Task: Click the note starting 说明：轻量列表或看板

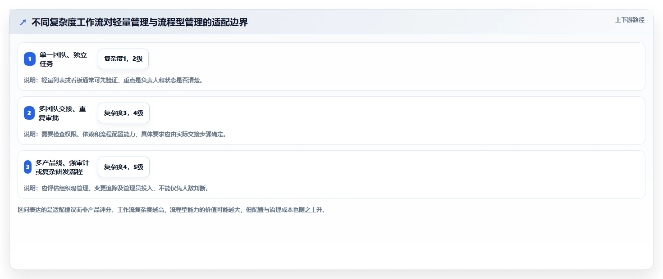Action: pos(113,81)
